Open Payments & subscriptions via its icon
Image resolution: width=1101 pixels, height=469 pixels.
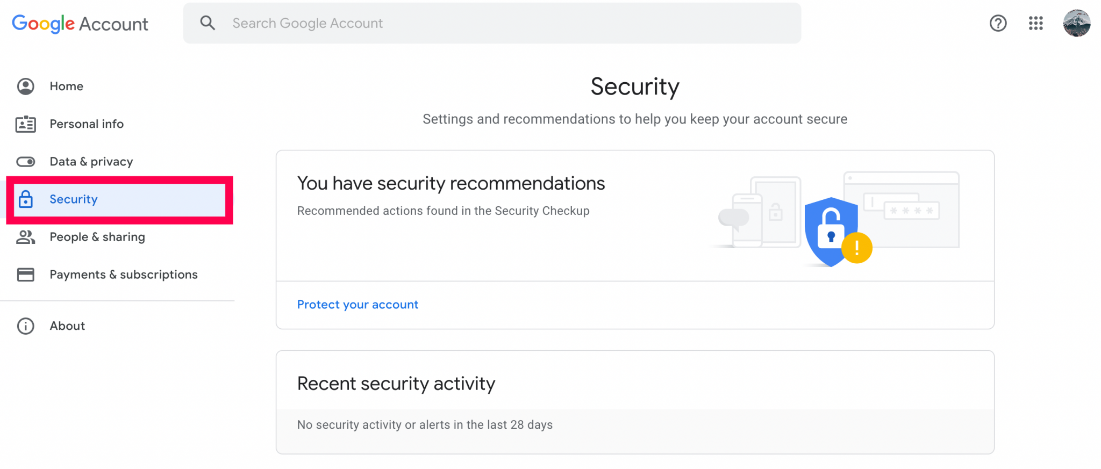tap(25, 275)
